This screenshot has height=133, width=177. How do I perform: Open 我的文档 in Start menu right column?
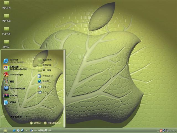(45, 60)
